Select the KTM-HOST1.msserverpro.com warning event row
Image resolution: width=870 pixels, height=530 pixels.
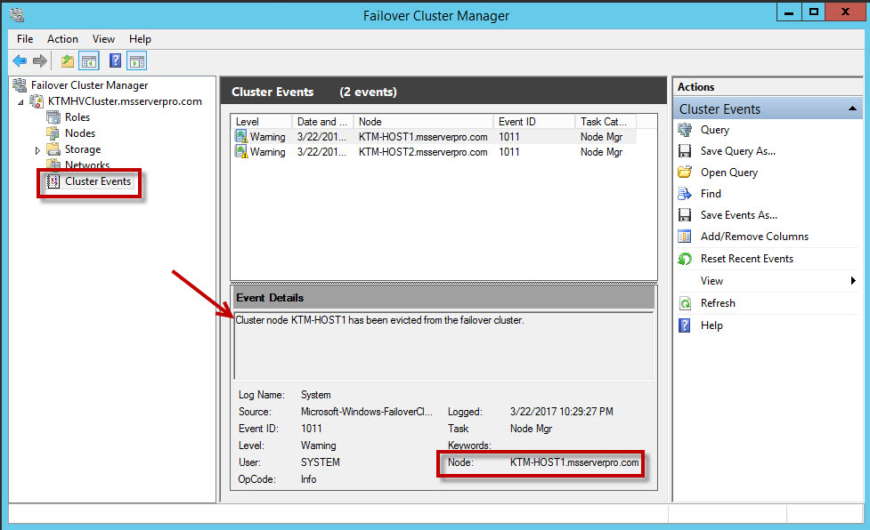click(434, 136)
